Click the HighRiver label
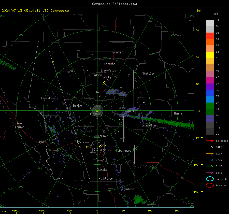 pos(106,179)
